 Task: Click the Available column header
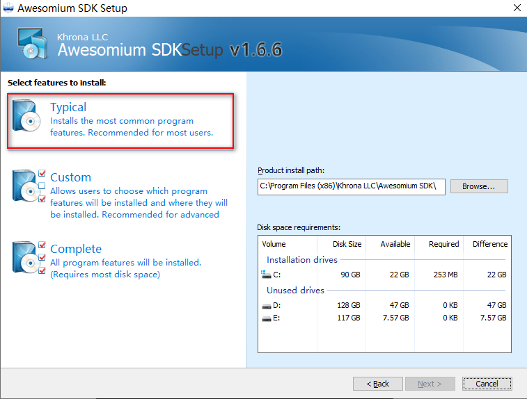[x=391, y=244]
